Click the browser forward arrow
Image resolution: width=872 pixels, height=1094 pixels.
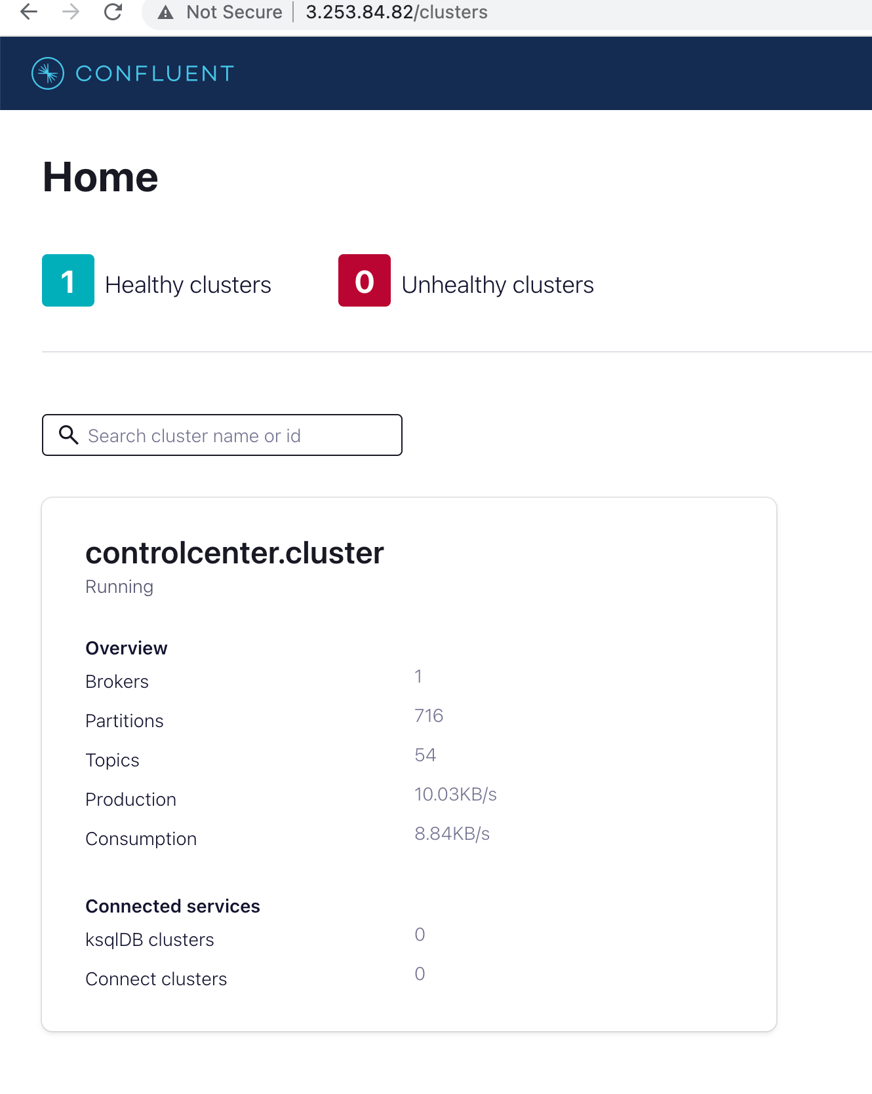(71, 12)
